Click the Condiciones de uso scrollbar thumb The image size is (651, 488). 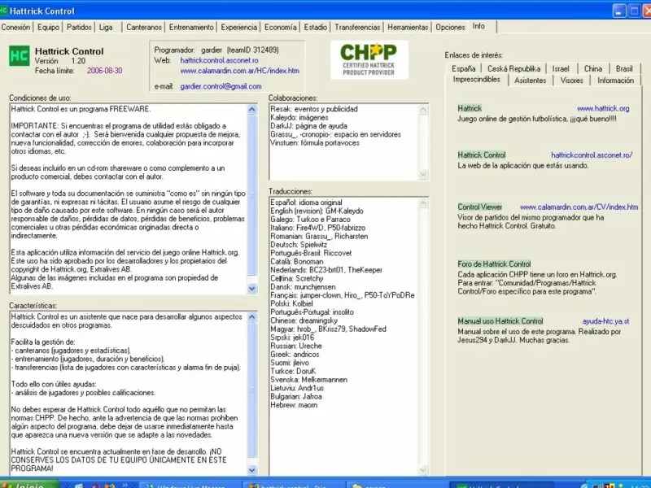click(x=252, y=195)
